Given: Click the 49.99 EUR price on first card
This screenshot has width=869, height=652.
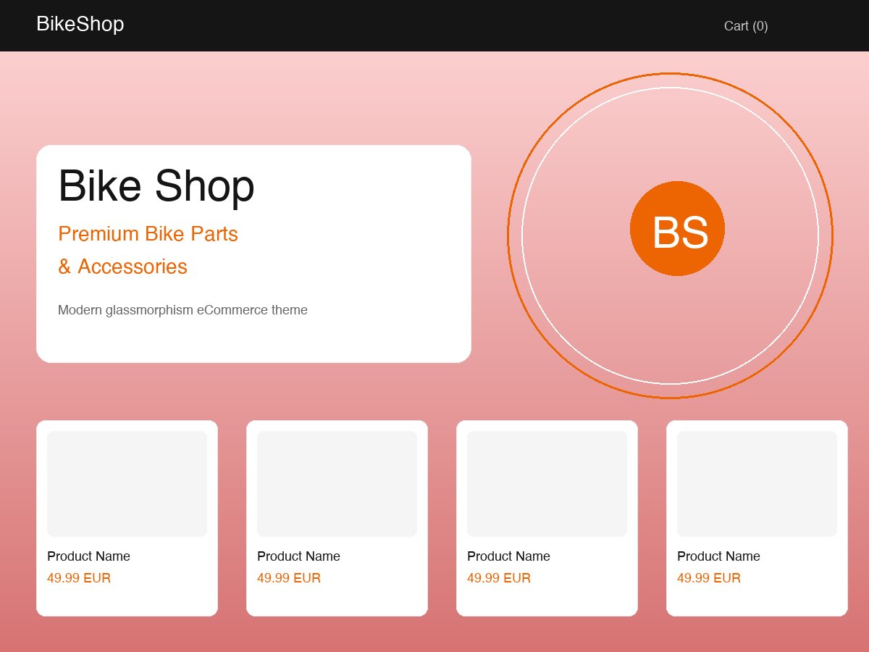Looking at the screenshot, I should tap(79, 578).
